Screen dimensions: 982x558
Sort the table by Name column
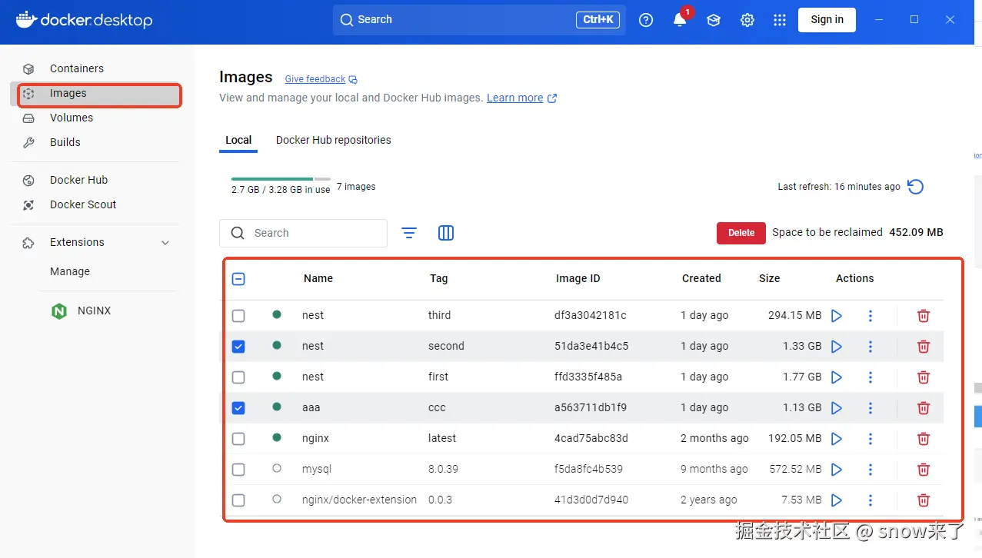click(318, 278)
